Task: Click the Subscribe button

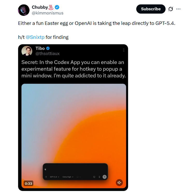Action: coord(151,9)
